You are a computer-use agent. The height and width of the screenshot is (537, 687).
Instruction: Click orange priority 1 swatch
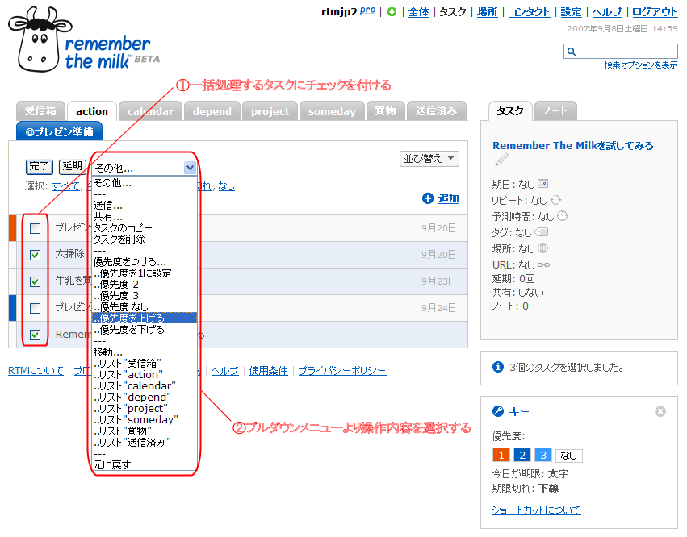point(501,455)
